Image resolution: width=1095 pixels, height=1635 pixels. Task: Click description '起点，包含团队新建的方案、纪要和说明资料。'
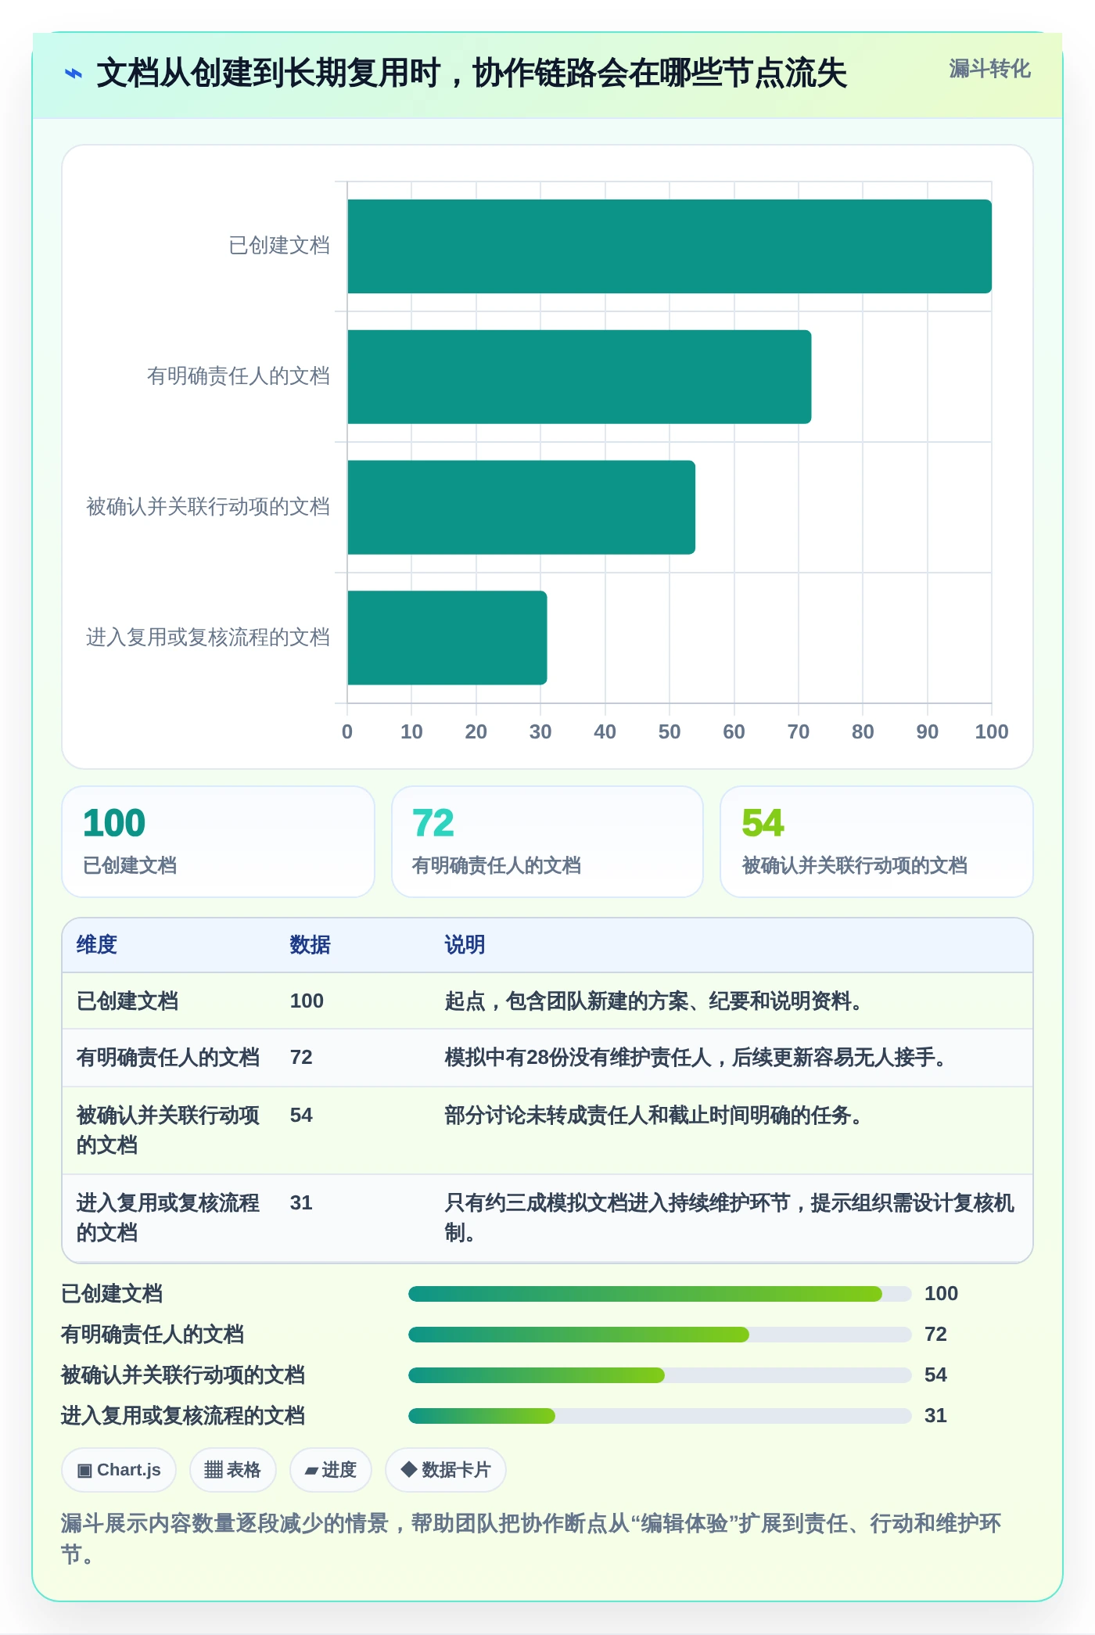pos(653,1001)
